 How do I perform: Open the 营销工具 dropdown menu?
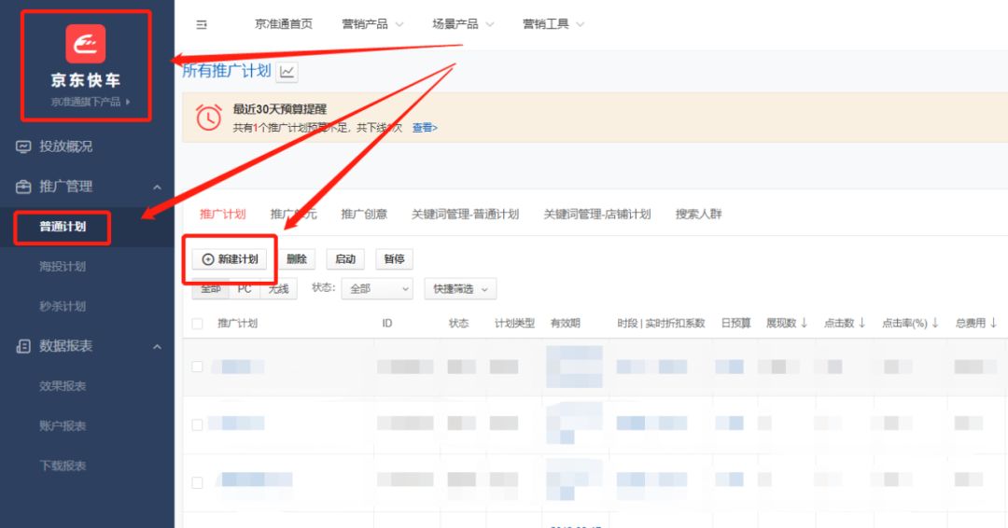554,24
